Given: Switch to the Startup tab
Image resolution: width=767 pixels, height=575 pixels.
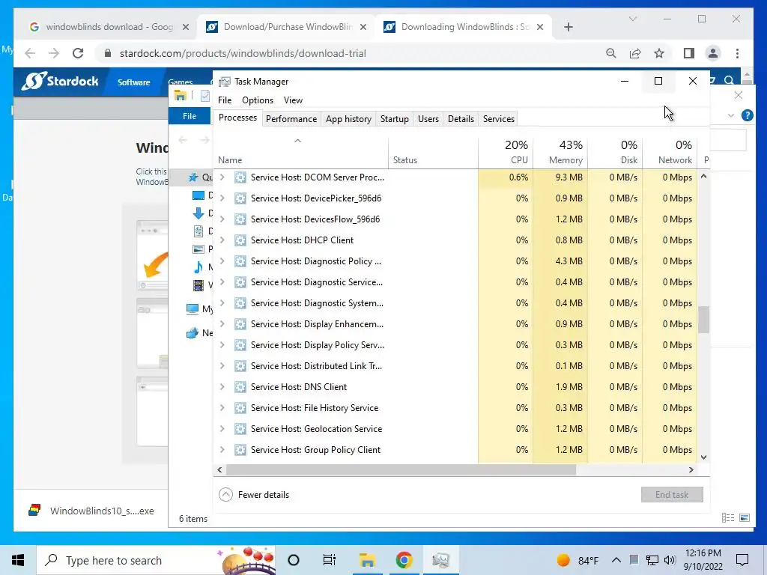Looking at the screenshot, I should point(394,119).
